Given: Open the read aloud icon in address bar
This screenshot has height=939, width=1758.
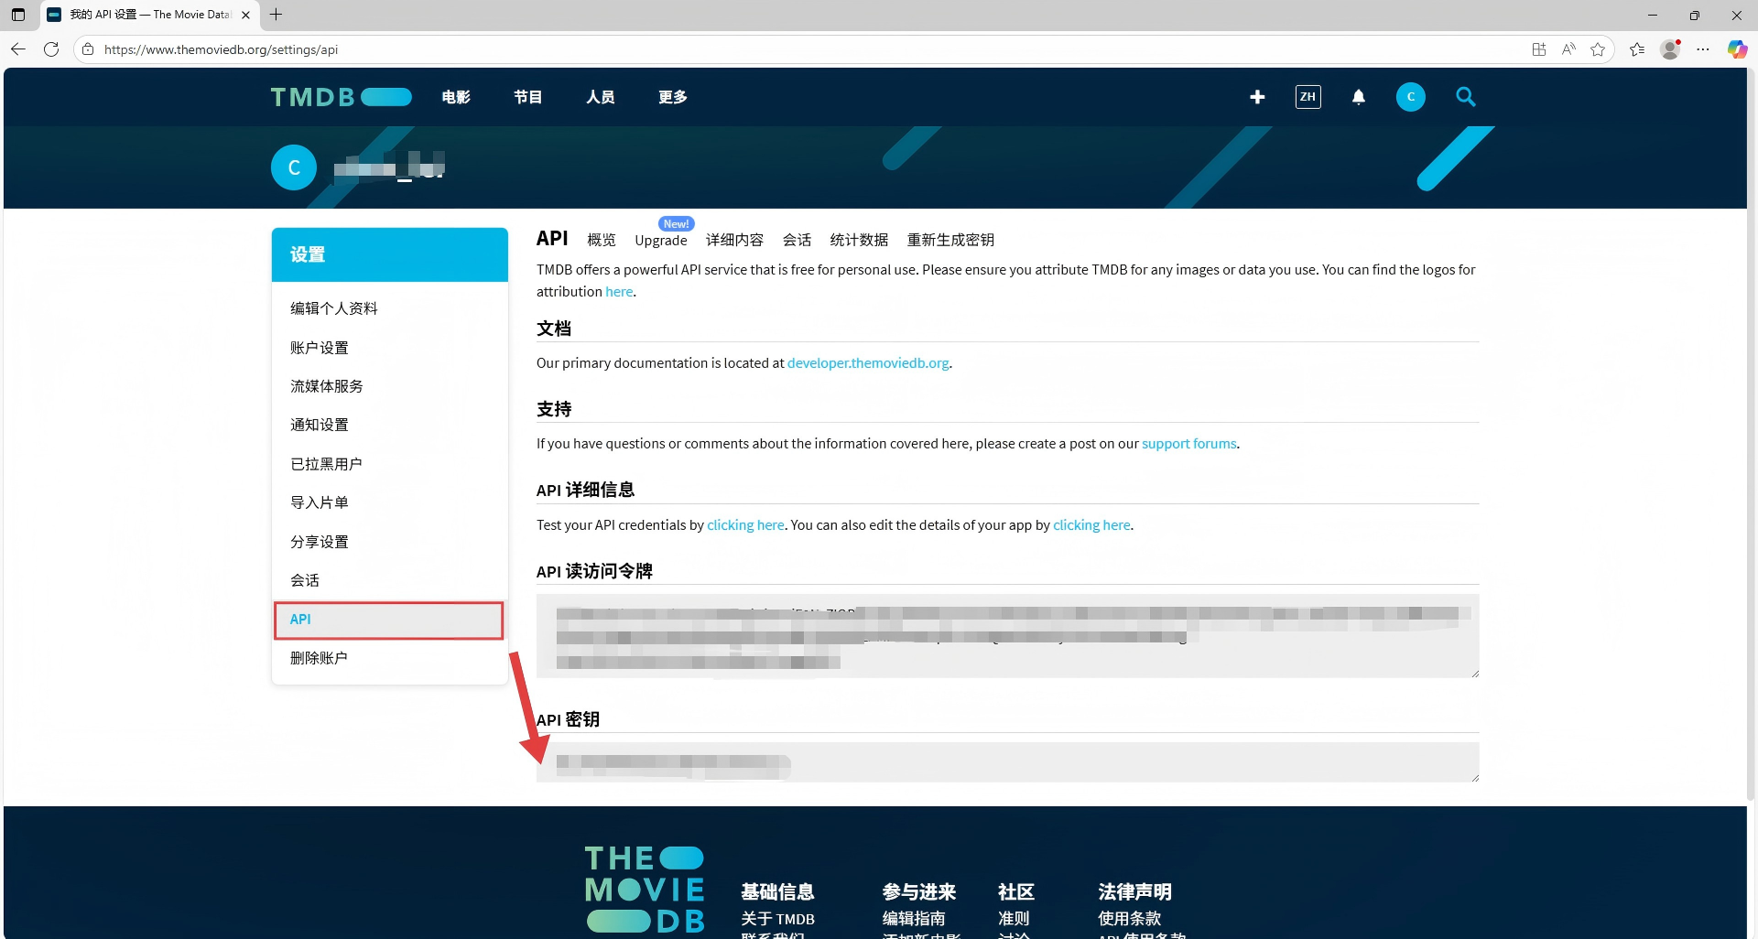Looking at the screenshot, I should [1568, 49].
